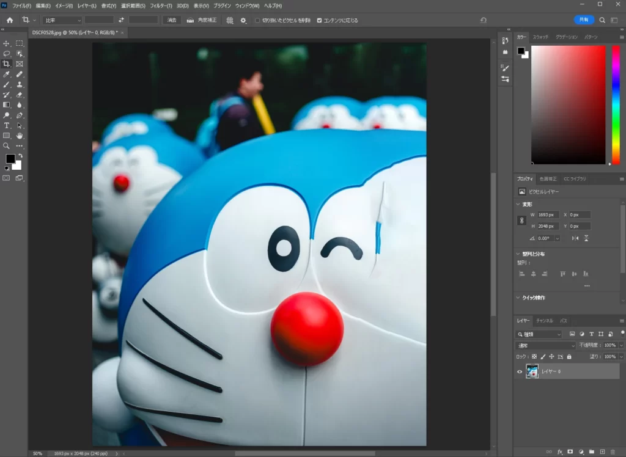Select the Move tool
626x457 pixels.
(6, 43)
